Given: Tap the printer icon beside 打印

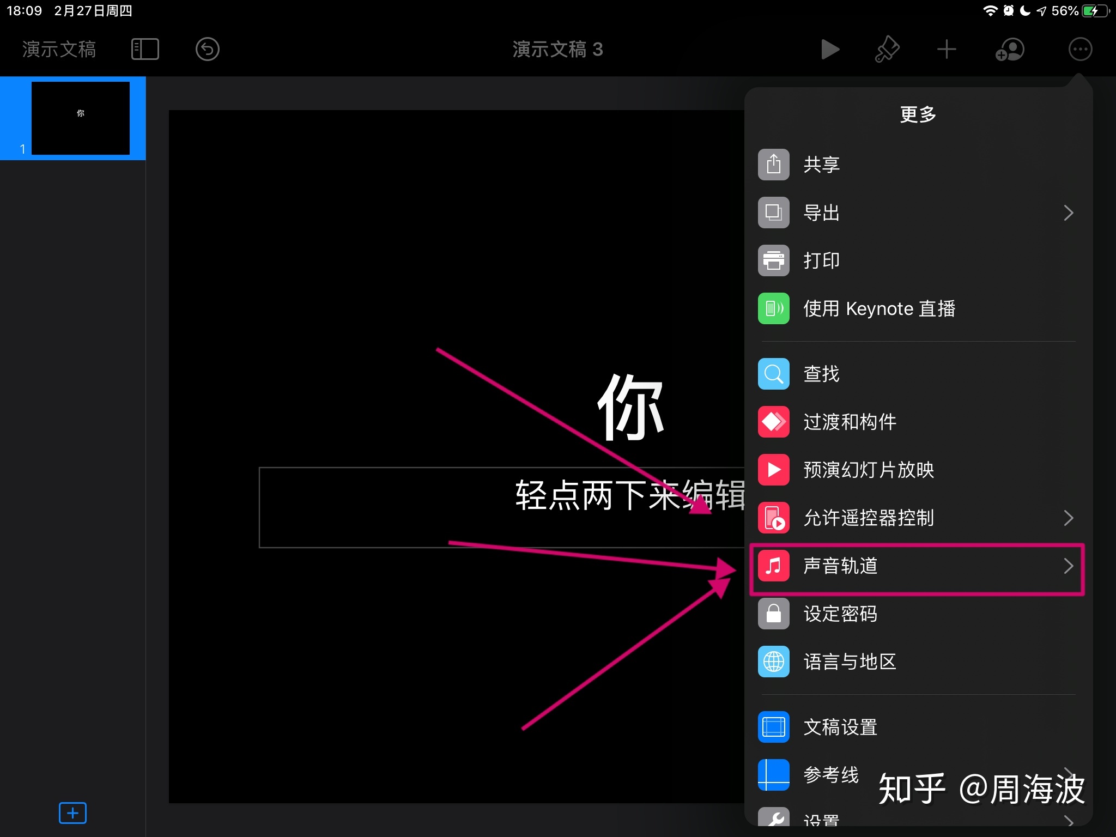Looking at the screenshot, I should pos(773,260).
